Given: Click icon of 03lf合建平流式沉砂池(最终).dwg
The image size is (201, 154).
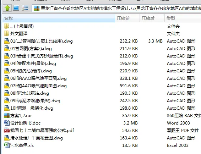Looking at the screenshot, I should pos(7,56).
